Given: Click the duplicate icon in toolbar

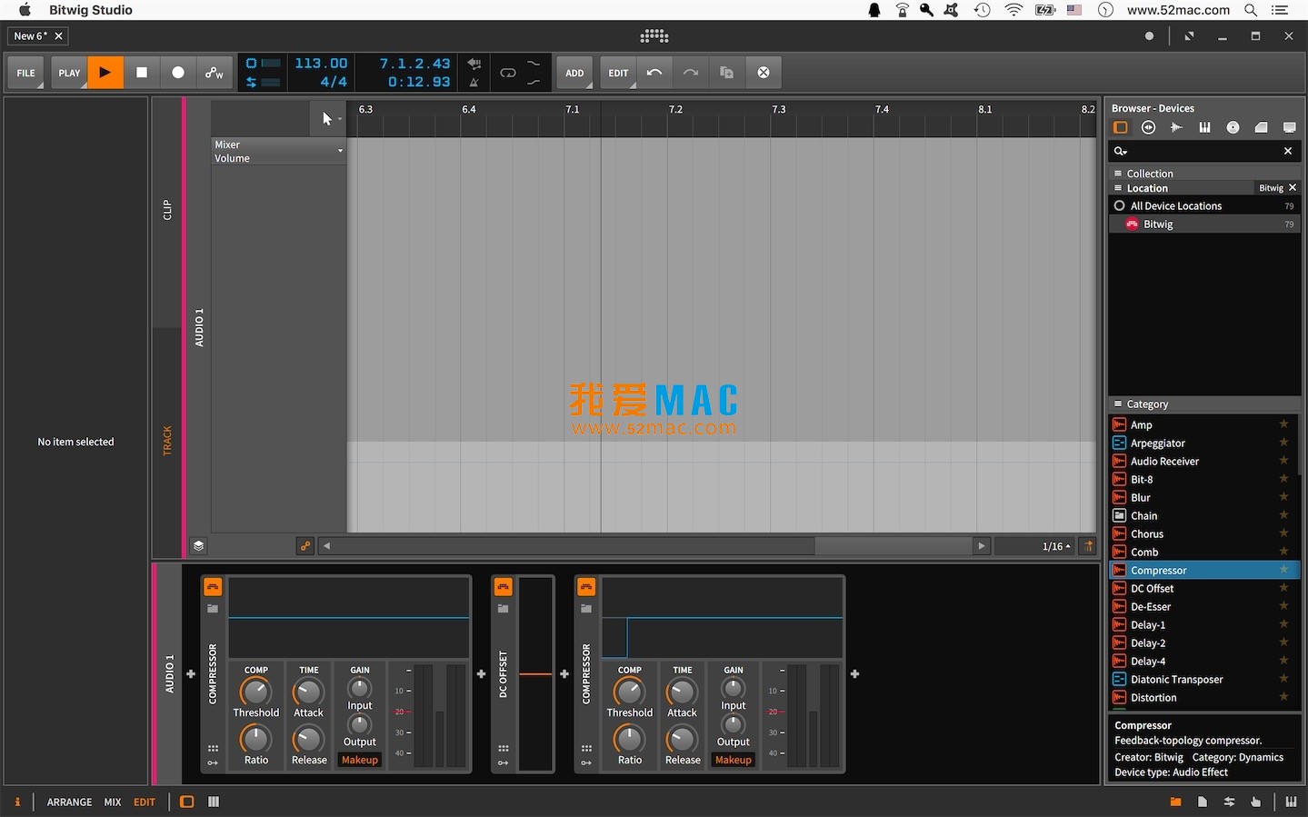Looking at the screenshot, I should pyautogui.click(x=727, y=73).
